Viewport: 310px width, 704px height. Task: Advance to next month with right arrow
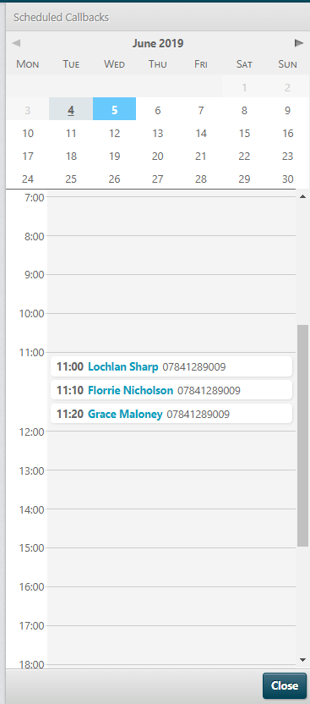[x=299, y=43]
